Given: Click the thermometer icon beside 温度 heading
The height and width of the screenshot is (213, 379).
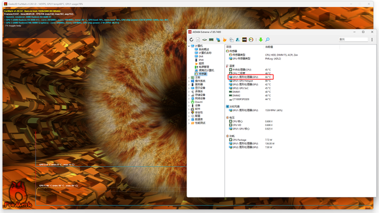Looking at the screenshot, I should click(x=227, y=66).
